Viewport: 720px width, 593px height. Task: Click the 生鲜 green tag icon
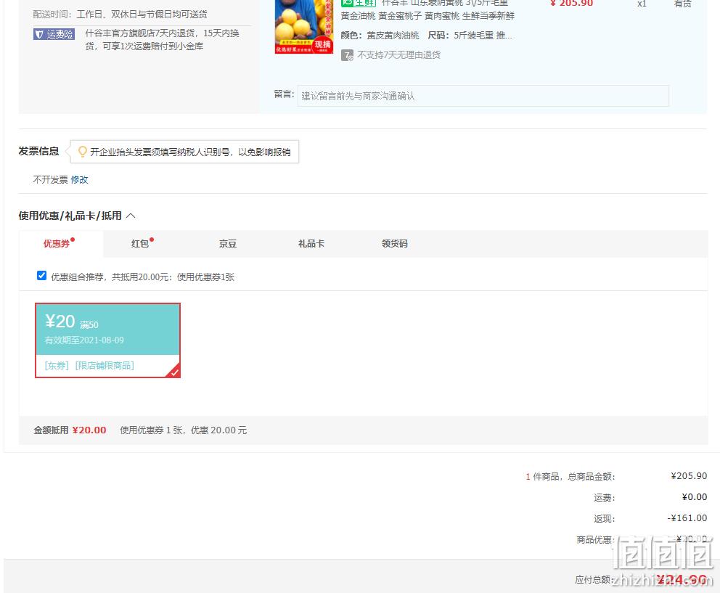358,3
